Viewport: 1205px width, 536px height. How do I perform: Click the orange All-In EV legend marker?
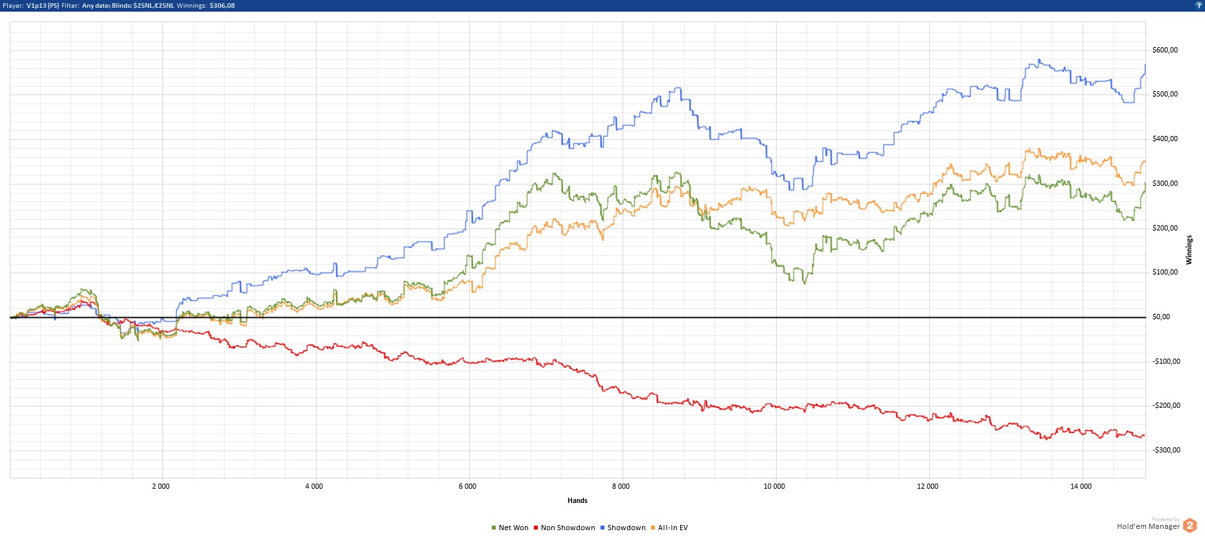pos(653,528)
